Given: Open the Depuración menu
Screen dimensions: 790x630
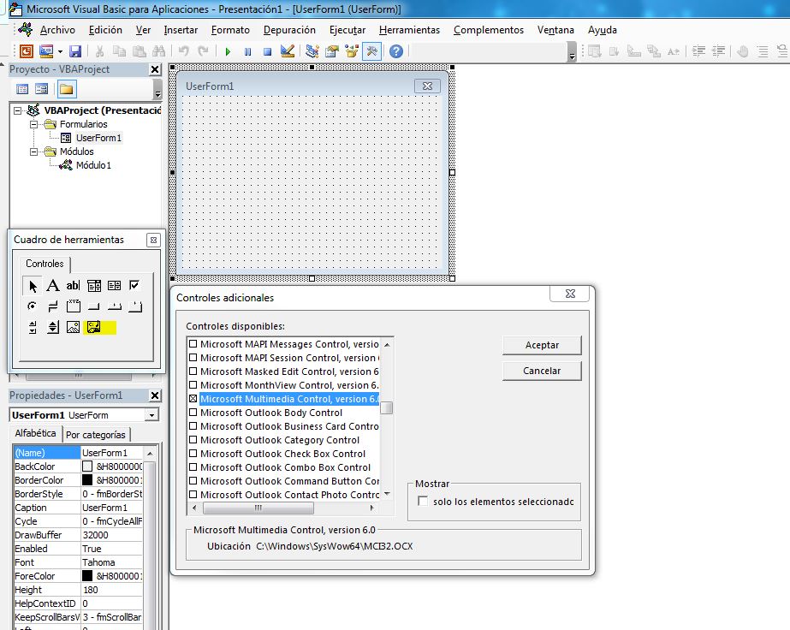Looking at the screenshot, I should click(289, 30).
